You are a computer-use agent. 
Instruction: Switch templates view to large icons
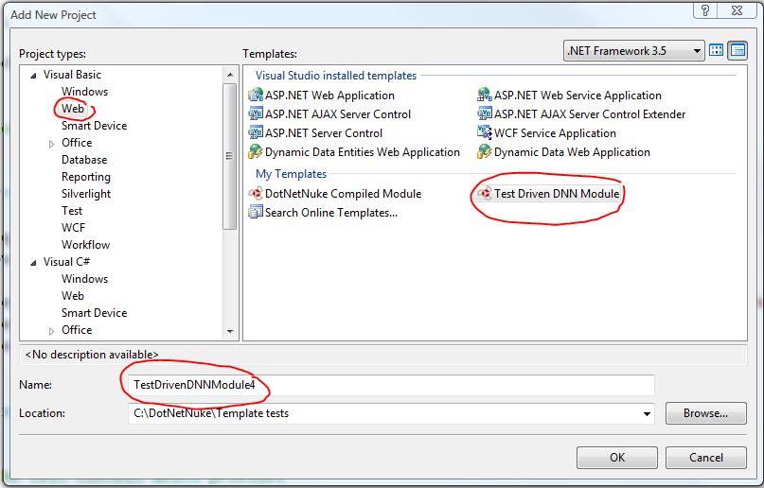click(716, 50)
